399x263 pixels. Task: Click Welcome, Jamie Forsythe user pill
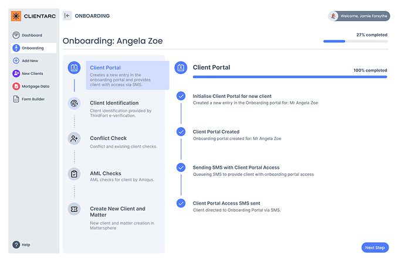coord(359,16)
